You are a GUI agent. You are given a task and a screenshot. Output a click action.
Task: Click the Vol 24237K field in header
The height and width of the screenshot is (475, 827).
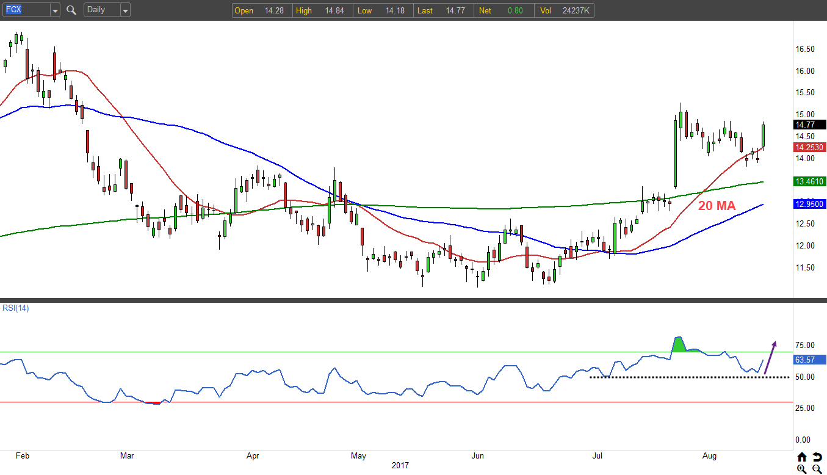point(564,10)
